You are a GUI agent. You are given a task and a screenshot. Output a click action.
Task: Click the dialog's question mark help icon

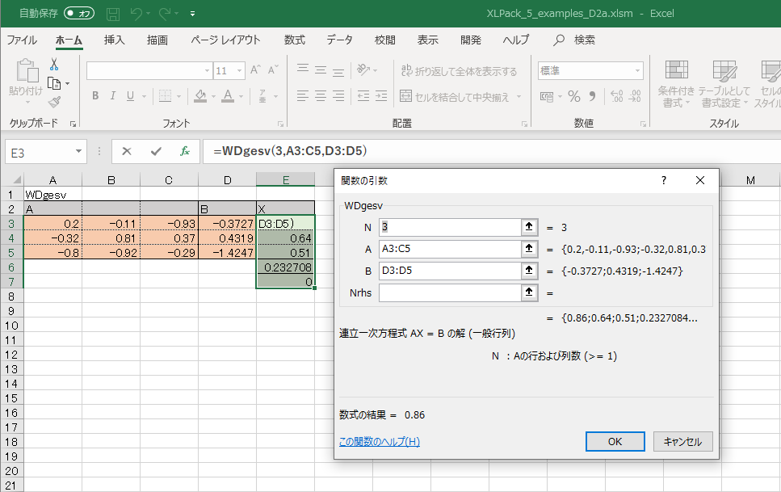(x=664, y=181)
